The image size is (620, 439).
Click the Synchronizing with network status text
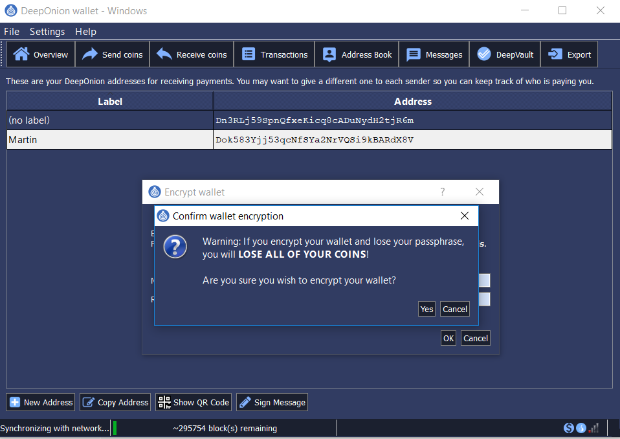pos(54,429)
